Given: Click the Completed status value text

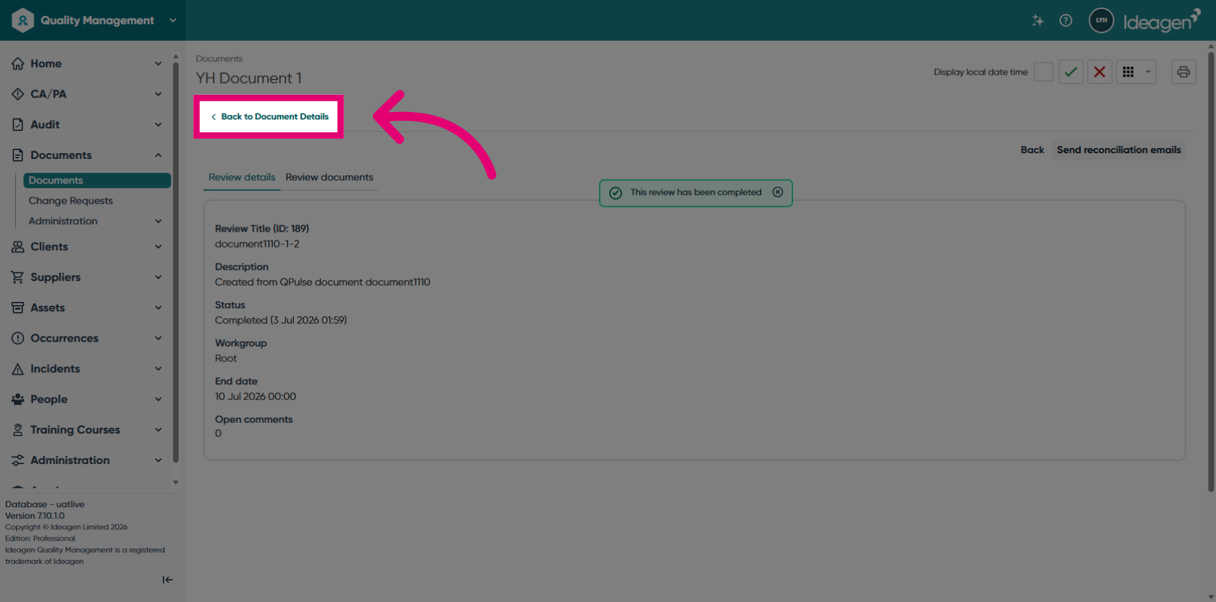Looking at the screenshot, I should [281, 320].
